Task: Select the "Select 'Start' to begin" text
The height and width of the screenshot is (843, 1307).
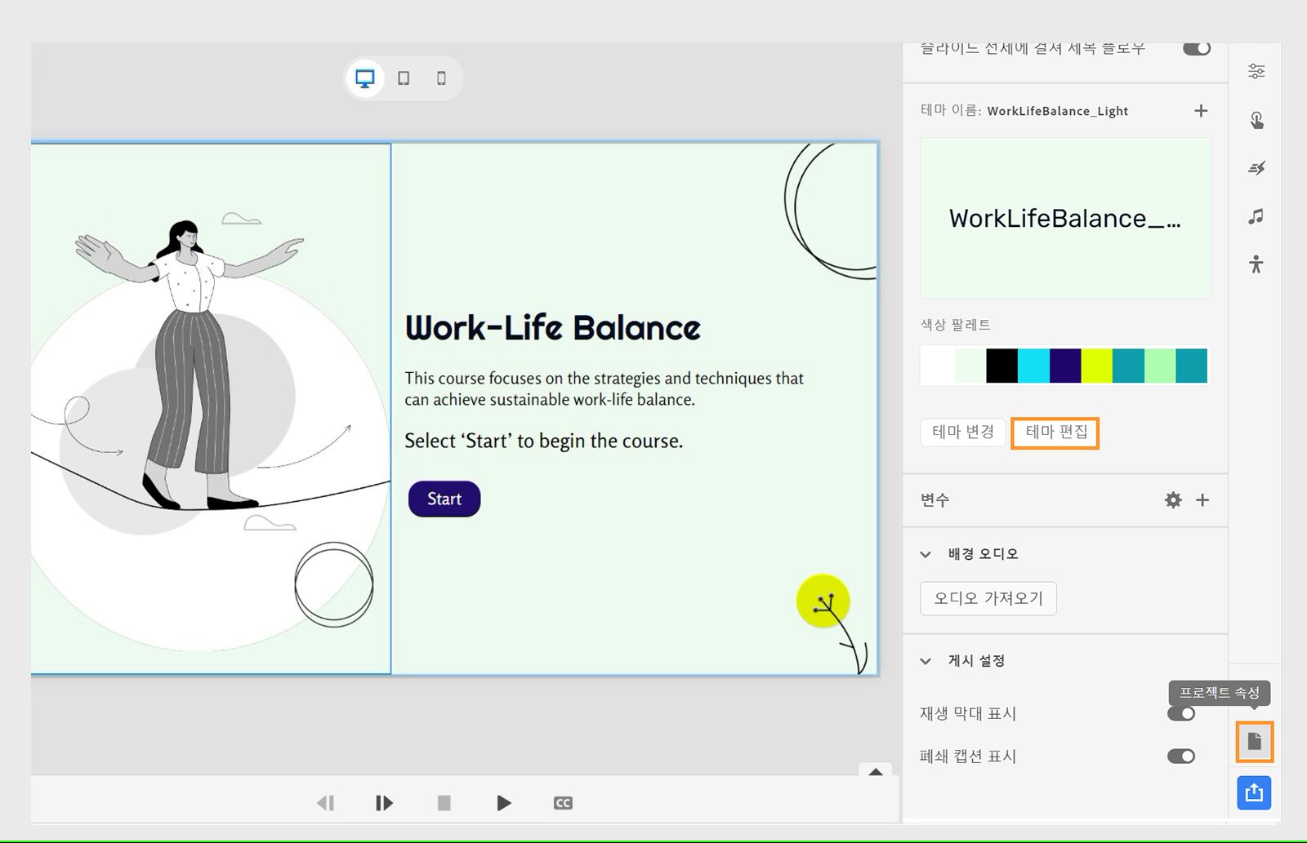Action: coord(543,441)
